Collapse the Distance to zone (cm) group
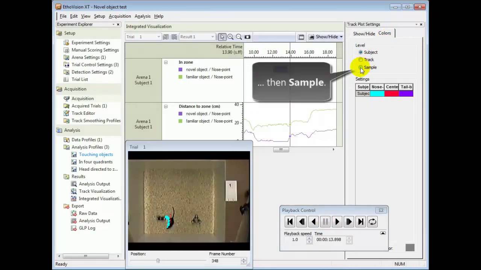Image resolution: width=481 pixels, height=270 pixels. pyautogui.click(x=166, y=106)
